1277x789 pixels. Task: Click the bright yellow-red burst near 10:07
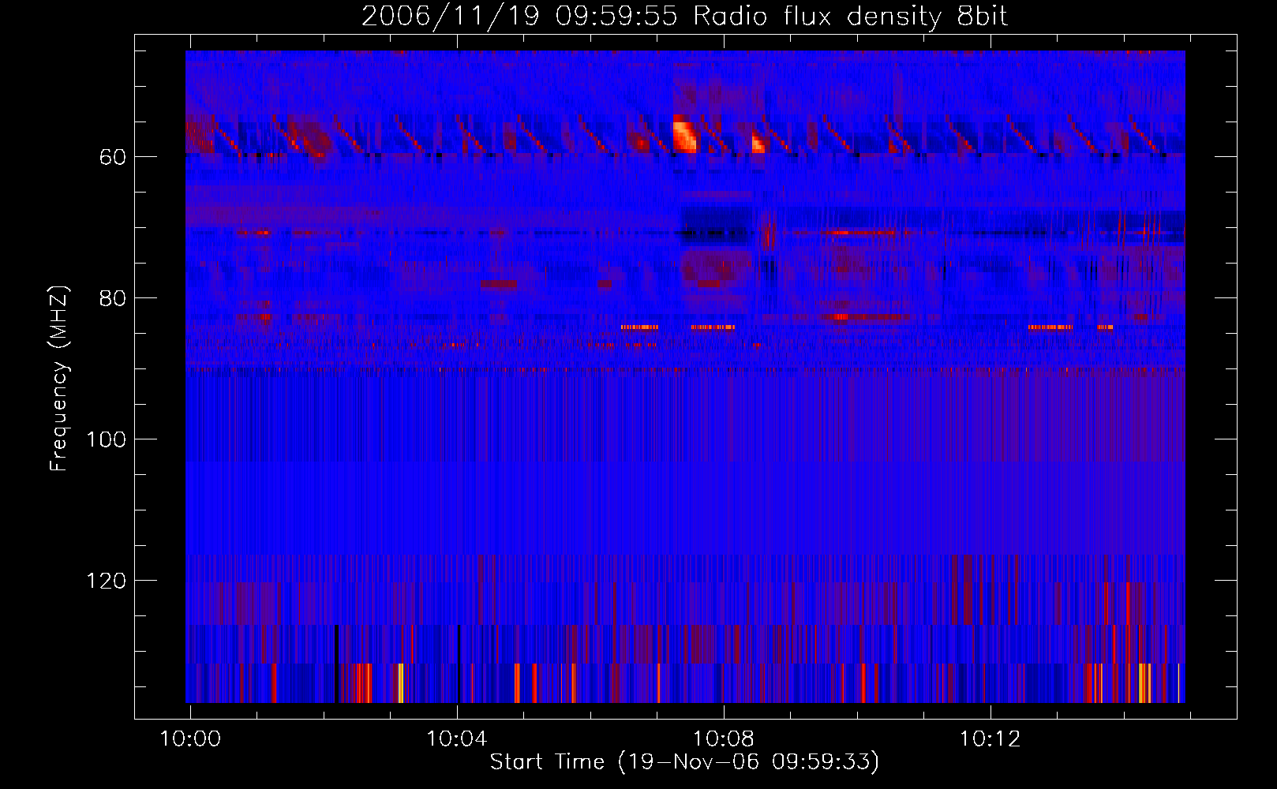point(685,133)
